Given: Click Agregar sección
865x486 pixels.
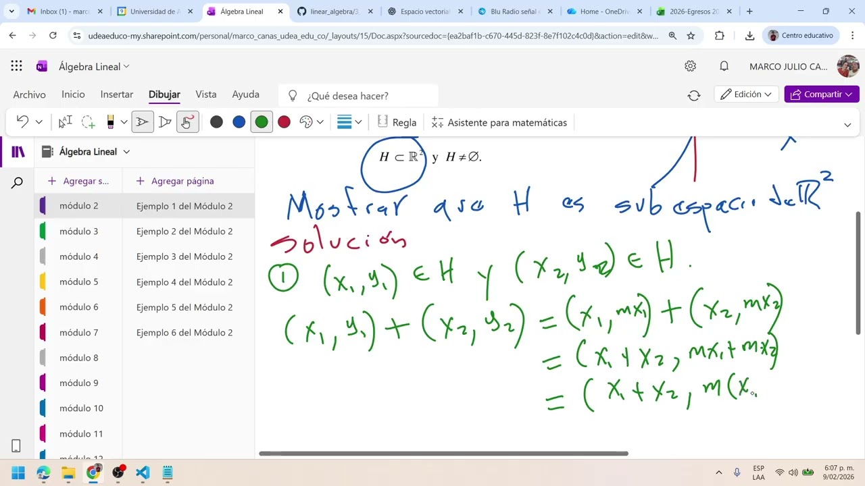Looking at the screenshot, I should tap(78, 181).
